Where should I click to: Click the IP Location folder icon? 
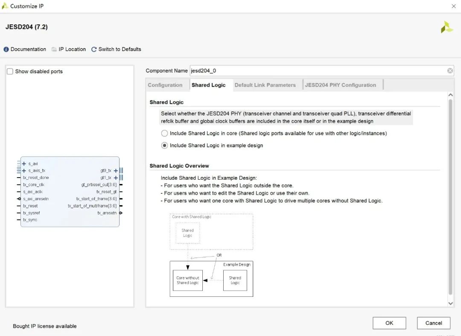(54, 49)
